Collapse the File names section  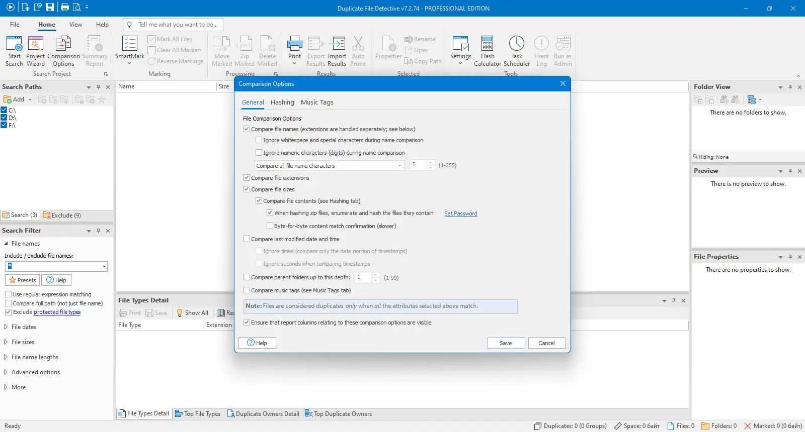6,244
